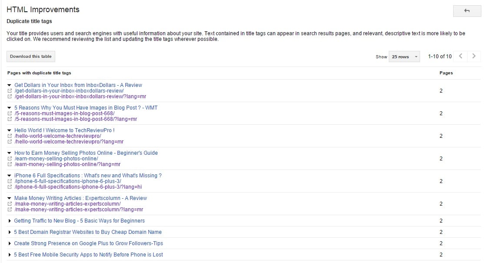484x263 pixels.
Task: Open external link icon for /5-reasons-must-images-in-blog-post-668/
Action: (10, 113)
